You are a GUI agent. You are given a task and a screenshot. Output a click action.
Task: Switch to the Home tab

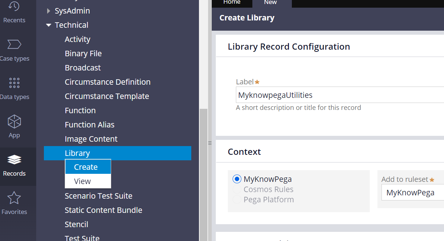(232, 2)
